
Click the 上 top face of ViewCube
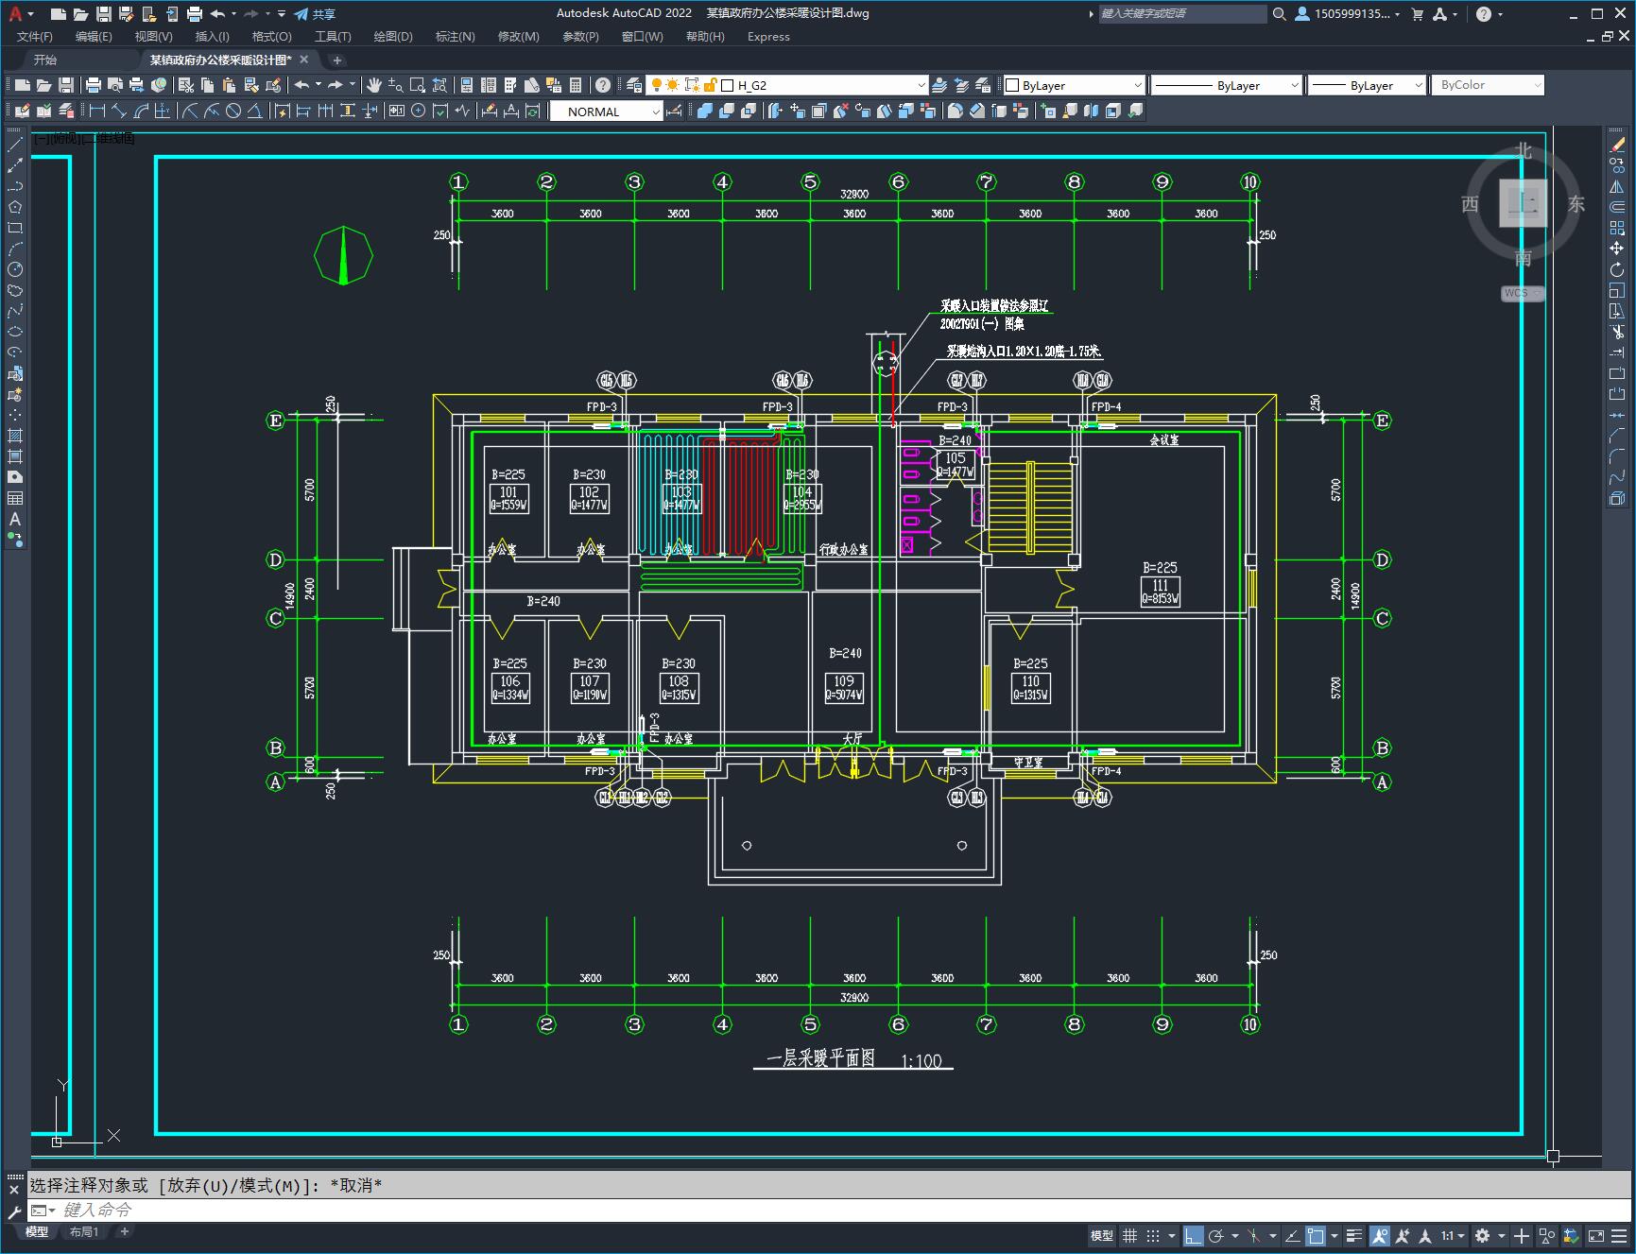1523,203
